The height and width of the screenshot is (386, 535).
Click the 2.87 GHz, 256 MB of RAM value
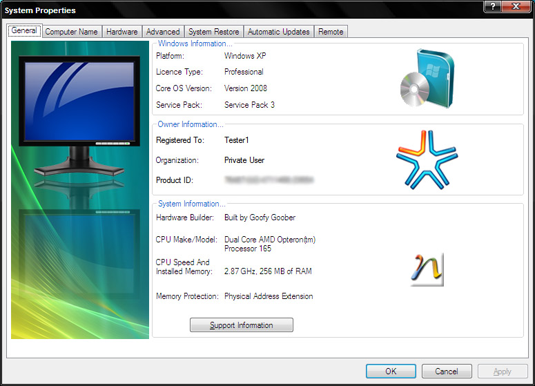268,271
